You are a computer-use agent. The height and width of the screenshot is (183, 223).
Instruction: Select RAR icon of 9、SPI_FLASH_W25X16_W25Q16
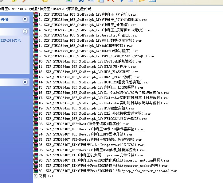tap(36, 56)
